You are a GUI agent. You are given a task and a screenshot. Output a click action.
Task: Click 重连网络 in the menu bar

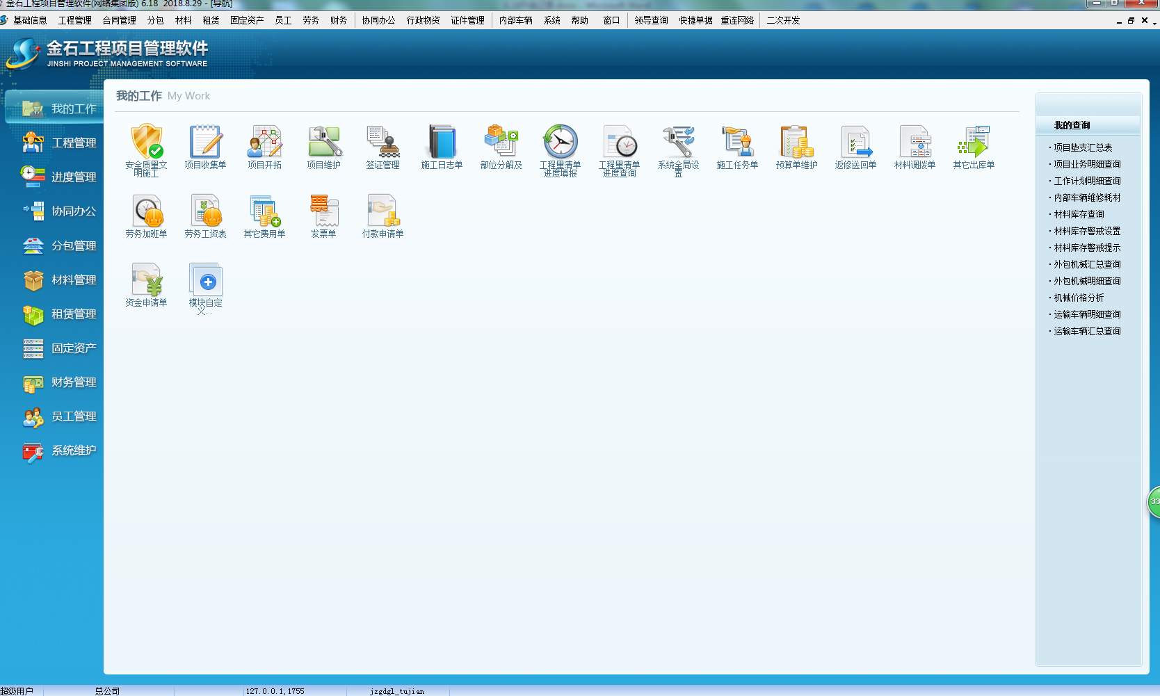tap(737, 20)
